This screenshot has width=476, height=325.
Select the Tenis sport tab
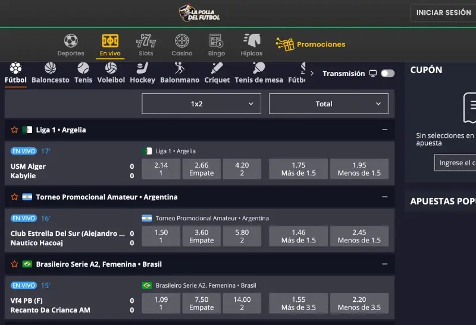[x=83, y=73]
